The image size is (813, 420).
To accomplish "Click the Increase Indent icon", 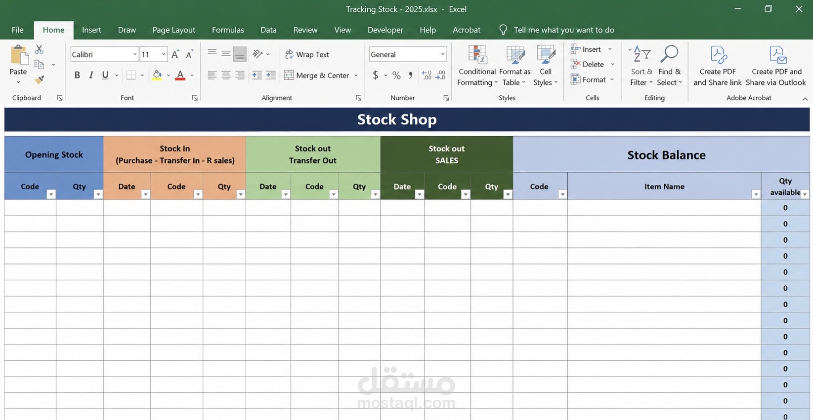I will (271, 75).
